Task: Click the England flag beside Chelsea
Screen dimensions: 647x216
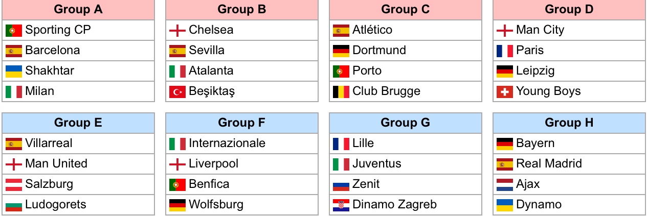Action: point(177,31)
